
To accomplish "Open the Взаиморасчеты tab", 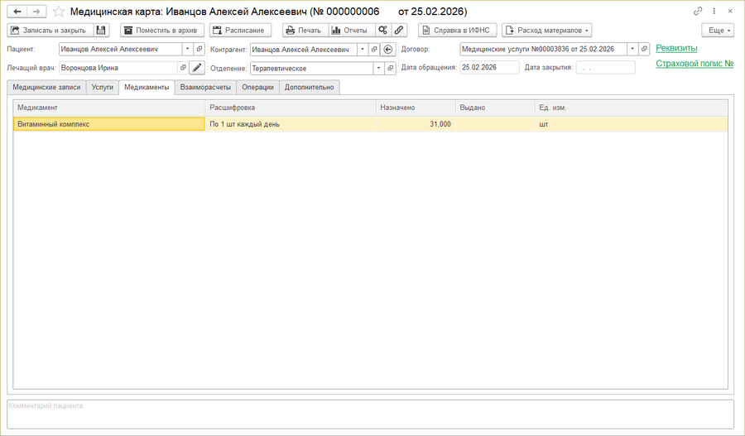I will point(205,88).
